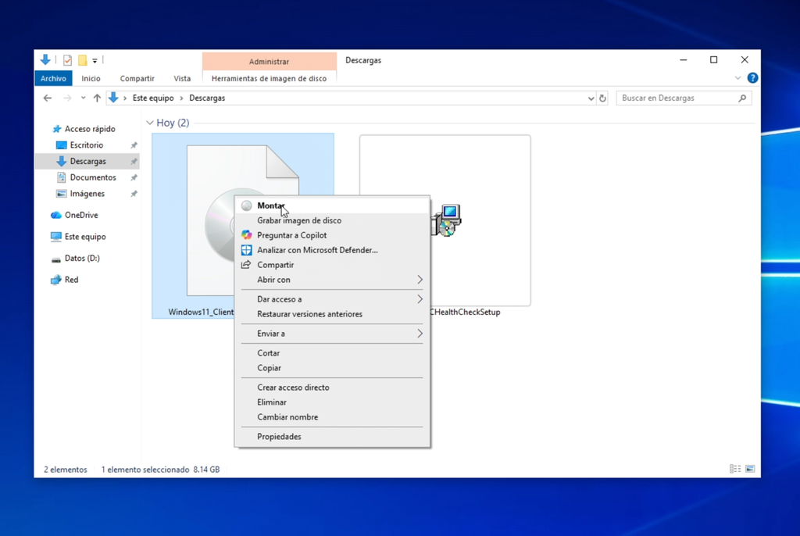Viewport: 800px width, 536px height.
Task: Choose Eliminar from the context menu
Action: (332, 402)
